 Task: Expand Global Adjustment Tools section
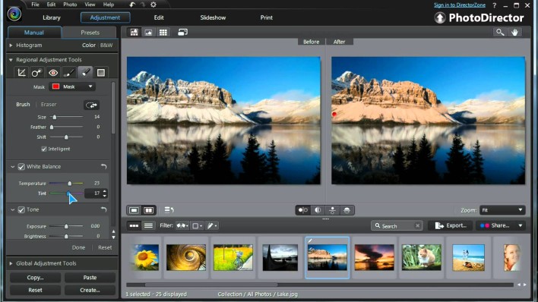[x=11, y=263]
